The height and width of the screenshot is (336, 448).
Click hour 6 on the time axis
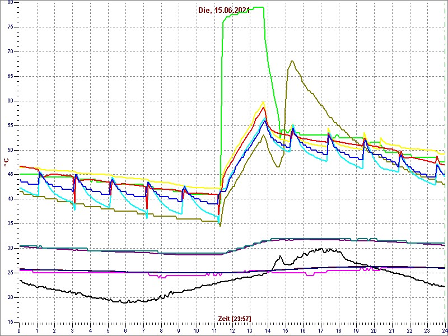click(x=125, y=331)
